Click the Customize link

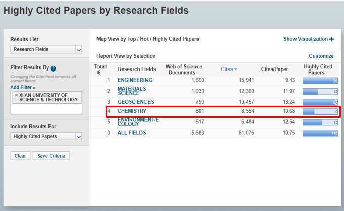321,56
